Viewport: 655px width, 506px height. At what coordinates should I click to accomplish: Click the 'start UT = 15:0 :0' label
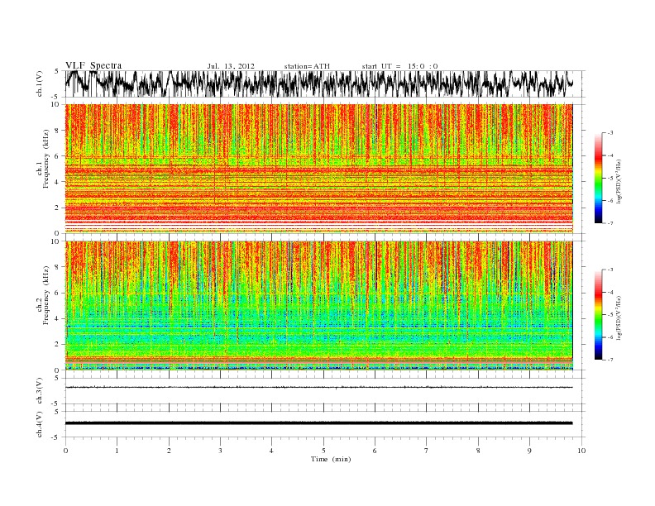[399, 66]
